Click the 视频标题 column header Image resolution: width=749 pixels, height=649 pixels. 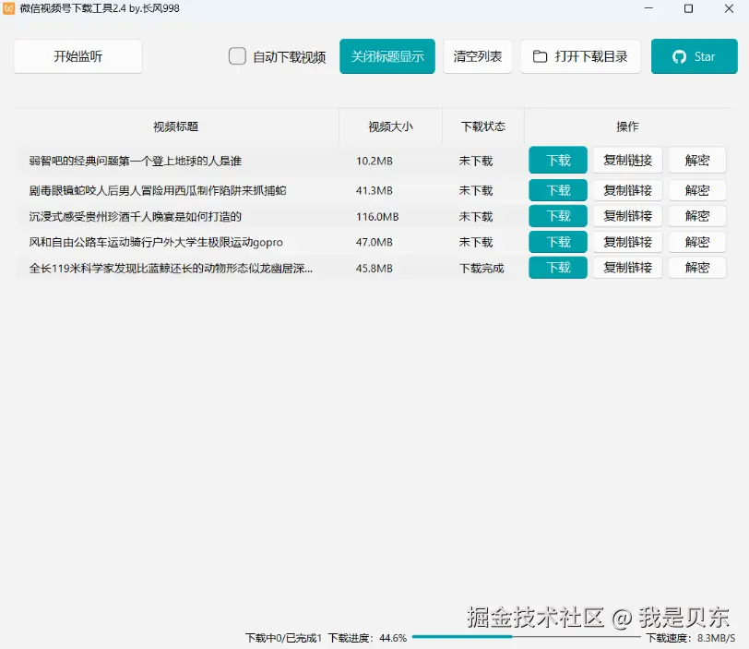coord(176,126)
